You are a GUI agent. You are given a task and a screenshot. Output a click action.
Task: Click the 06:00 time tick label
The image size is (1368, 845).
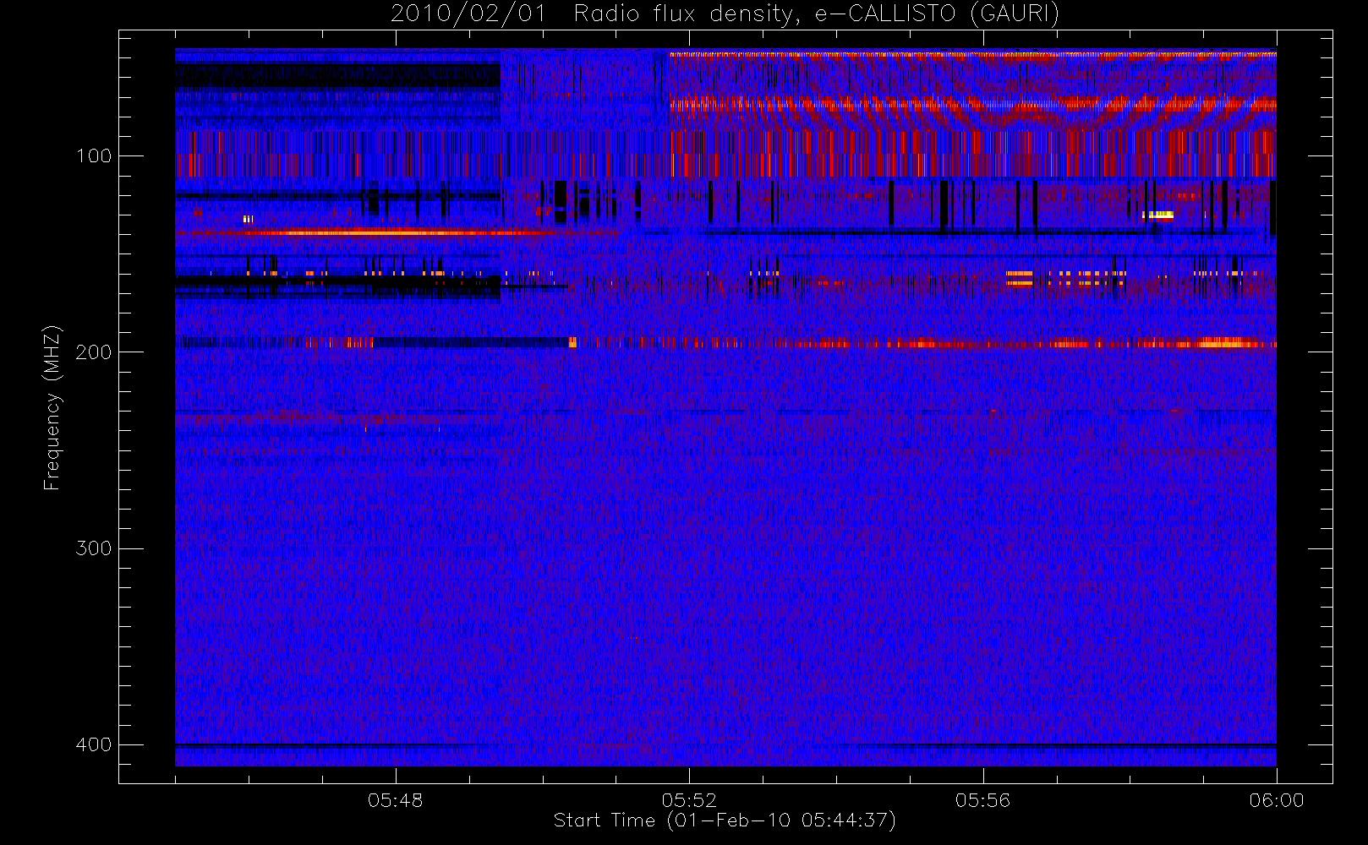1277,800
